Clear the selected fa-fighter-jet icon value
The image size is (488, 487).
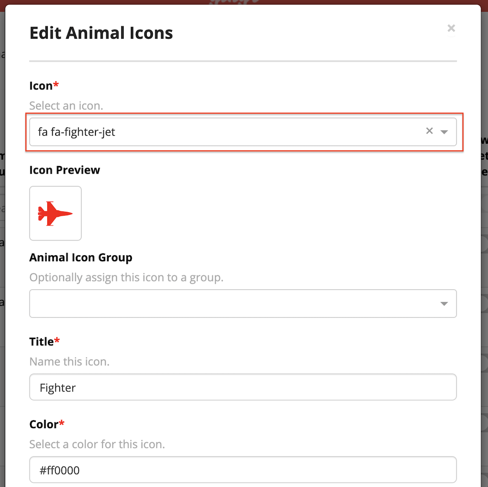point(429,131)
